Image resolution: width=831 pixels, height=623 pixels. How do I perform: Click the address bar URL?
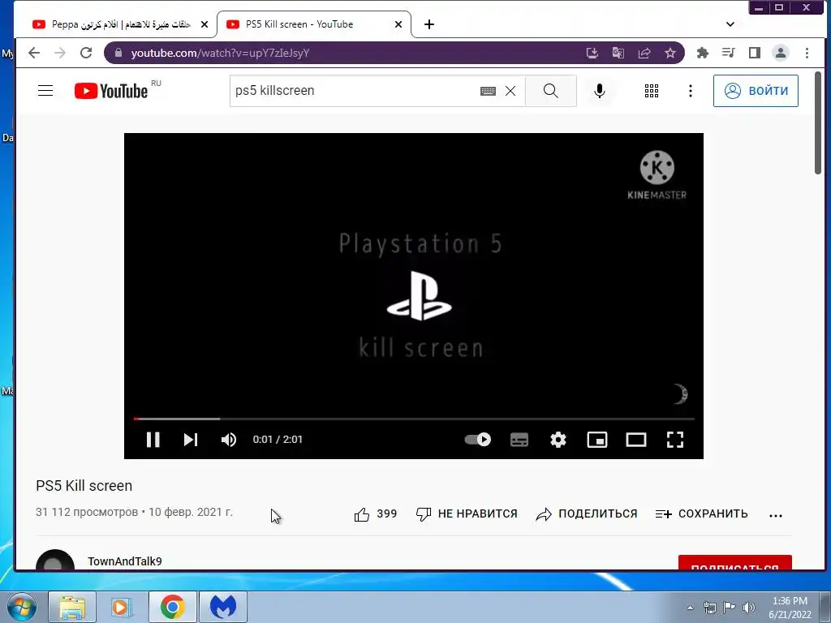pos(220,53)
